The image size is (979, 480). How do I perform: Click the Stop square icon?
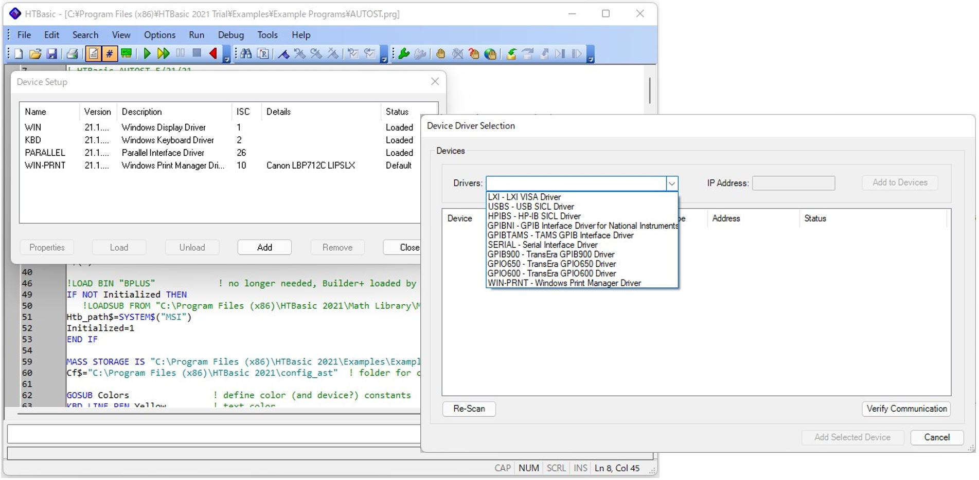(x=197, y=53)
